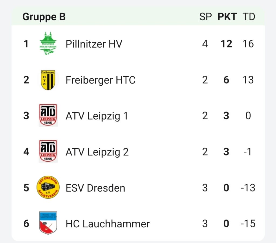The height and width of the screenshot is (243, 276).
Task: Open the Pillnitzer HV team name
Action: pyautogui.click(x=94, y=44)
